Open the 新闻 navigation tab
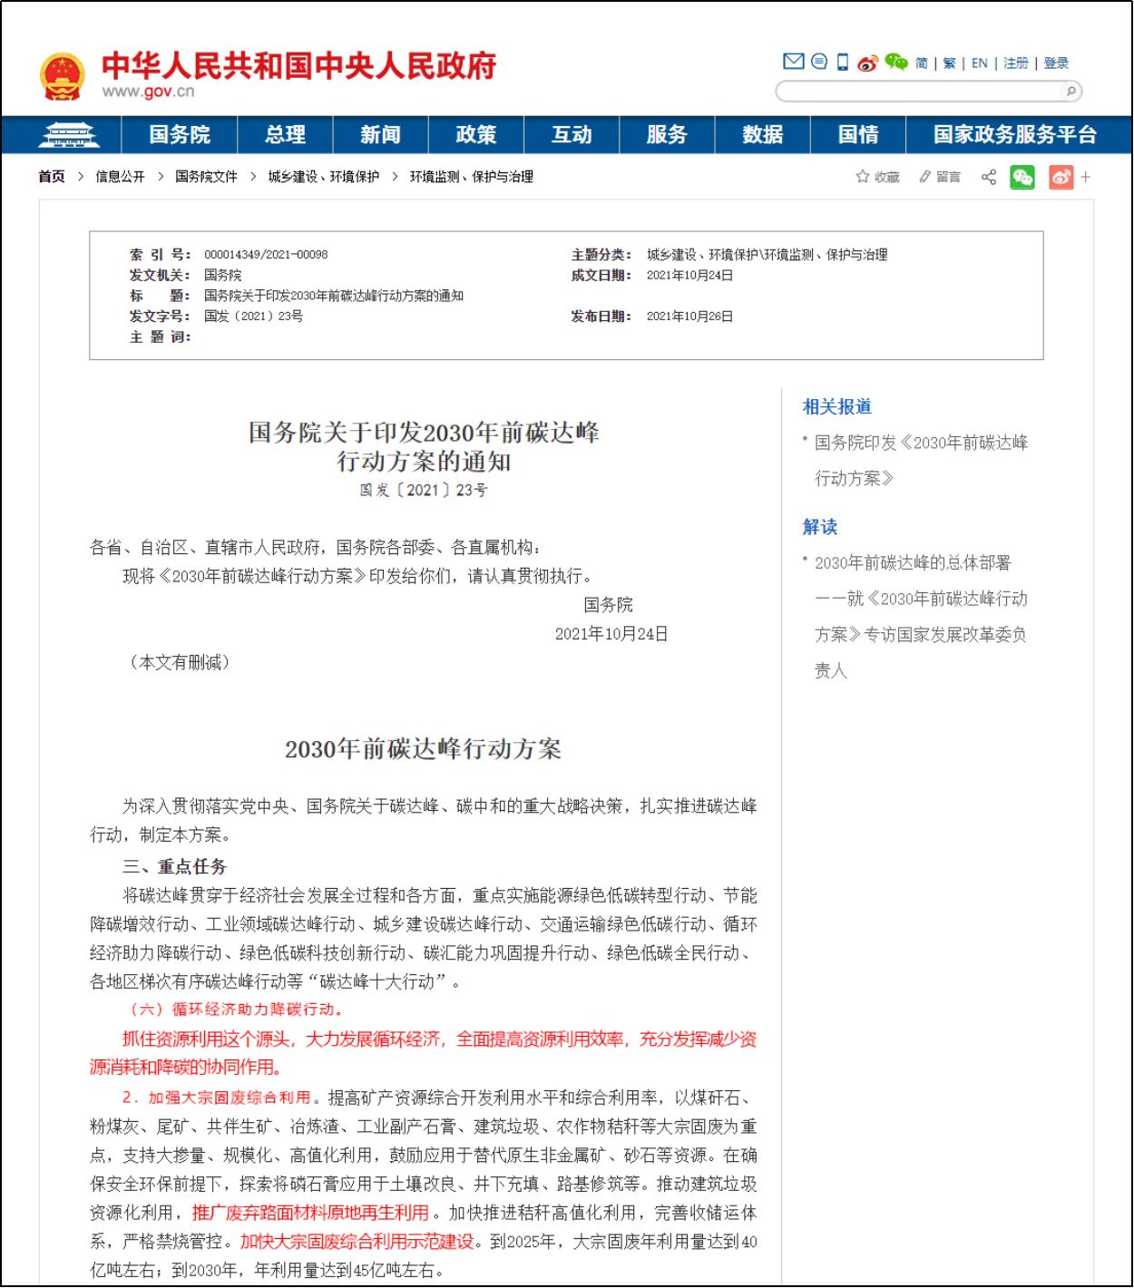The height and width of the screenshot is (1288, 1134). point(380,134)
